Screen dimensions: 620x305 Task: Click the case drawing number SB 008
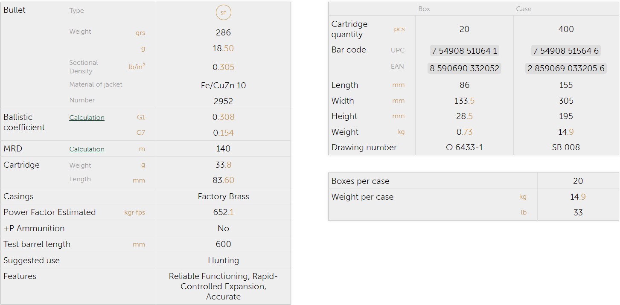(x=565, y=147)
